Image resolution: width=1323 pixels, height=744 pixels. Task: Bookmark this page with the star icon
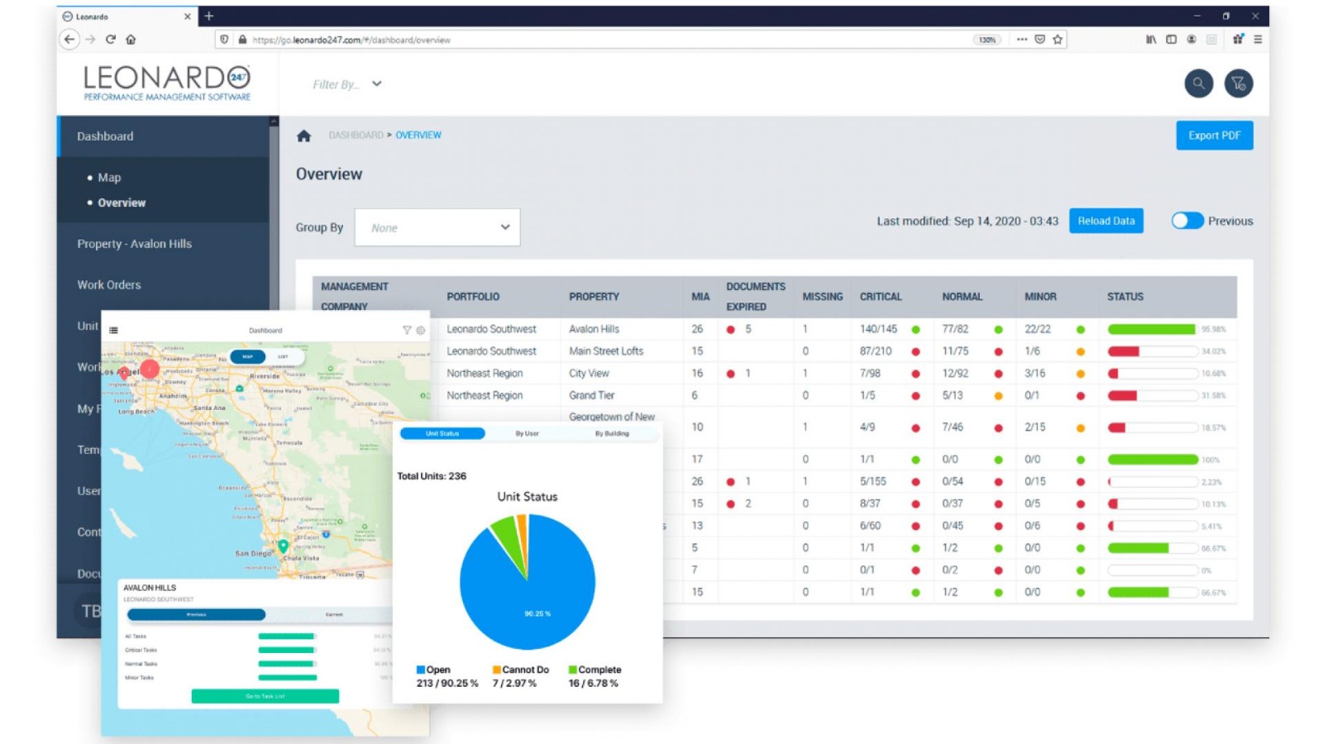point(1058,39)
